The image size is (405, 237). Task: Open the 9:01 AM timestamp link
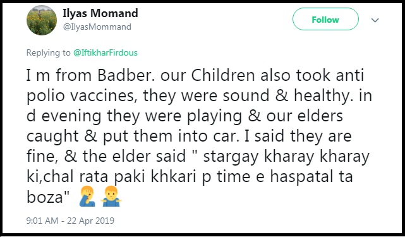pyautogui.click(x=42, y=221)
